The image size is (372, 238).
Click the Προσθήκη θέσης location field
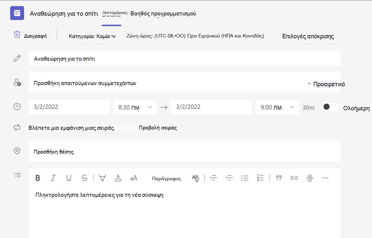tap(184, 151)
